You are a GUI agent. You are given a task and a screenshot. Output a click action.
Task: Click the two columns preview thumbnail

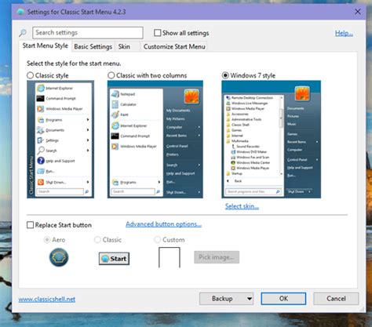tap(155, 140)
